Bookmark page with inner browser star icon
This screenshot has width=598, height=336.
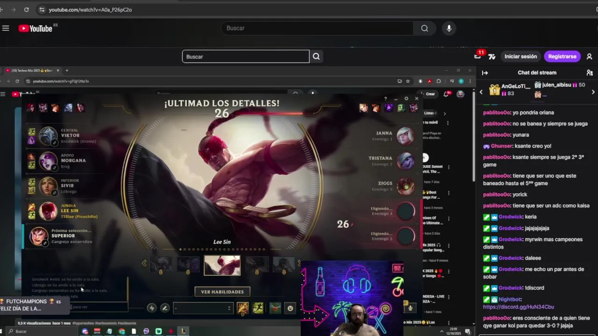tap(408, 81)
